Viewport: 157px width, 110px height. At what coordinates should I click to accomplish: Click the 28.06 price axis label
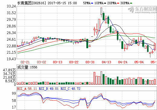pyautogui.click(x=11, y=26)
